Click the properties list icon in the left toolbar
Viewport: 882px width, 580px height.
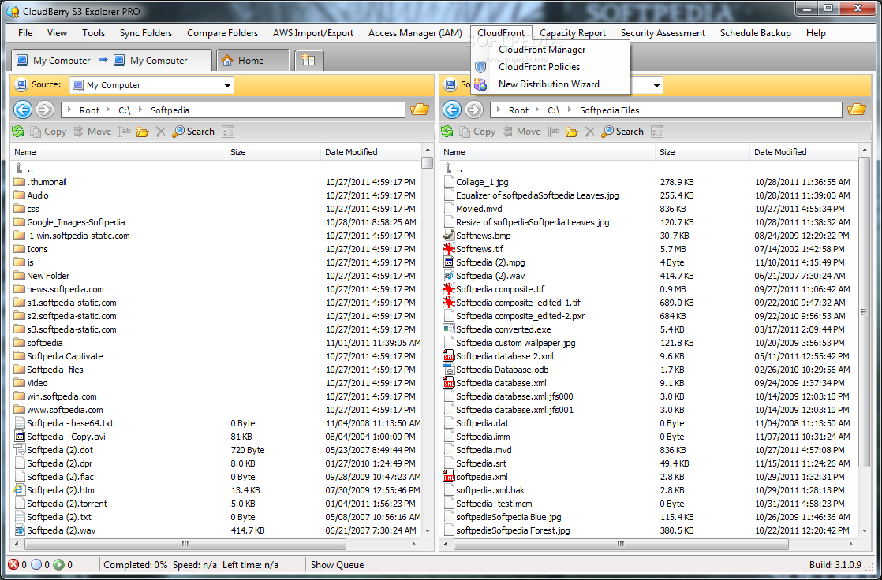click(x=228, y=132)
